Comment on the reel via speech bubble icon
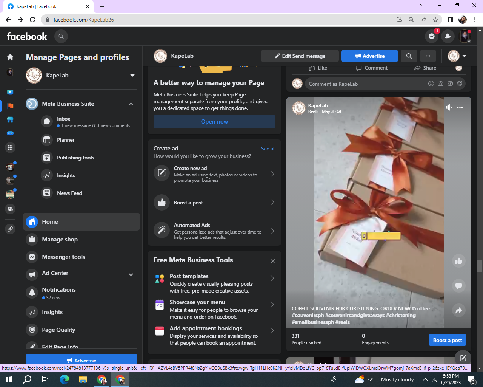The width and height of the screenshot is (483, 387). click(459, 286)
